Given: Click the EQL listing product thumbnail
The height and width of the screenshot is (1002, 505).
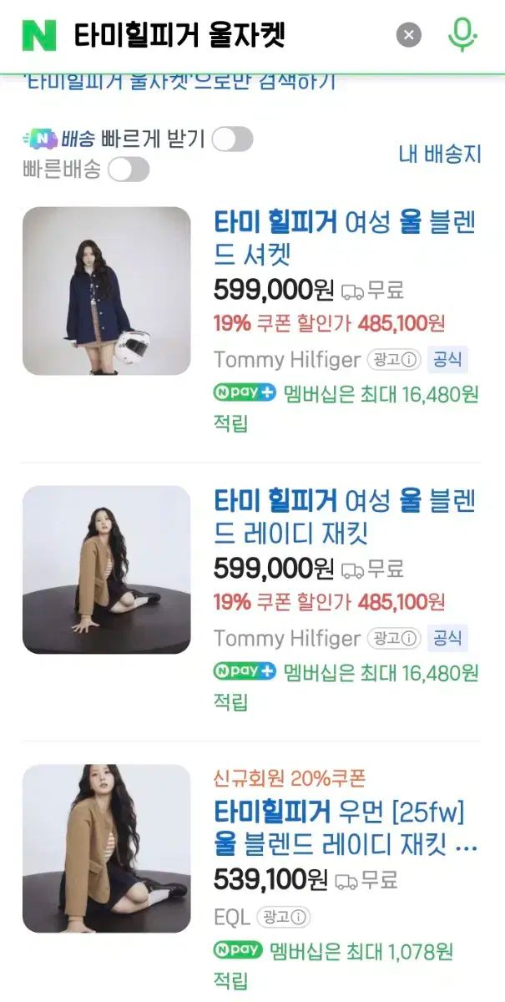Looking at the screenshot, I should [x=106, y=848].
